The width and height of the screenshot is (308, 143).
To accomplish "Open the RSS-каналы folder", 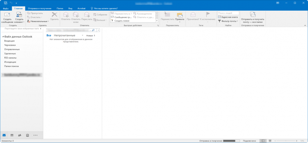I will point(10,58).
